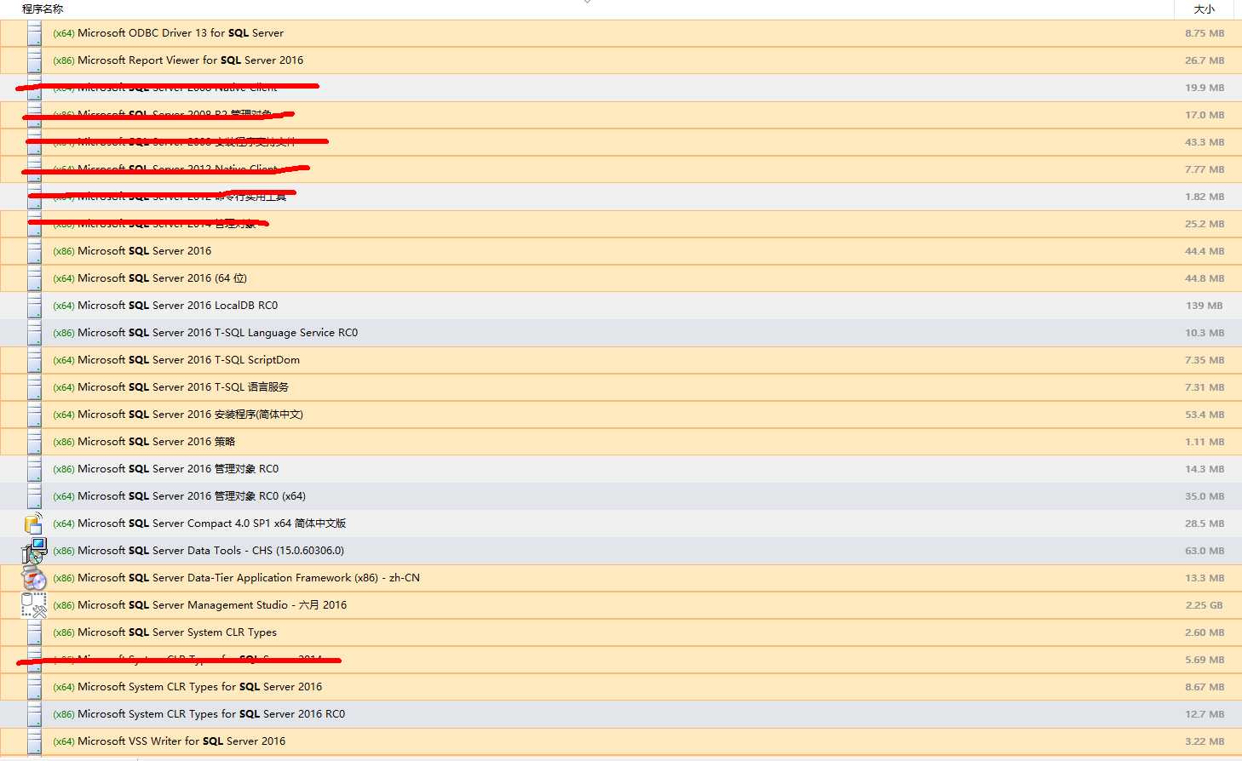Click the 53.4 MB size value

tap(1205, 415)
